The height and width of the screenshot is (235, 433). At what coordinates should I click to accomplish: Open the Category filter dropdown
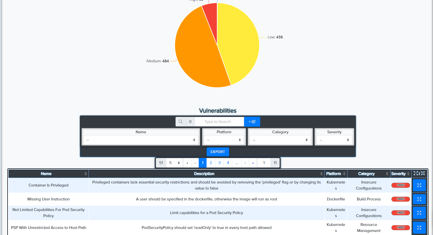point(280,140)
